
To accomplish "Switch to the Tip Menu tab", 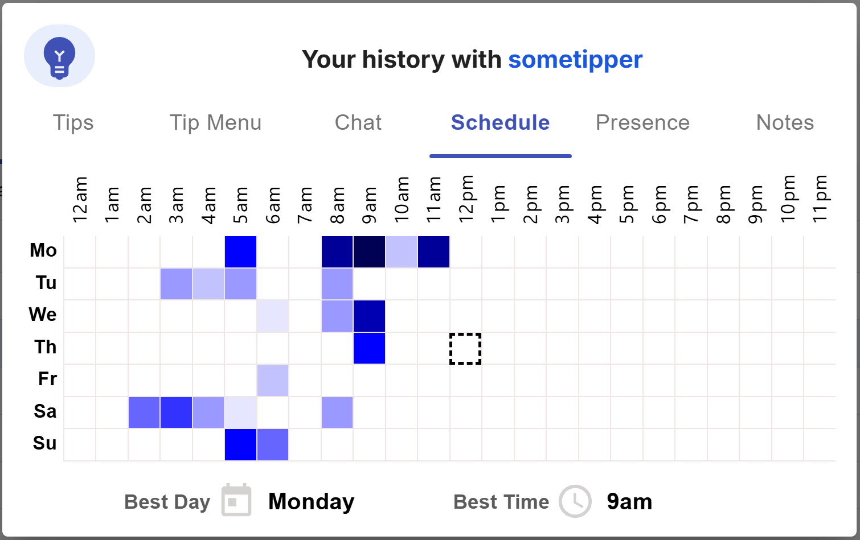I will 215,122.
